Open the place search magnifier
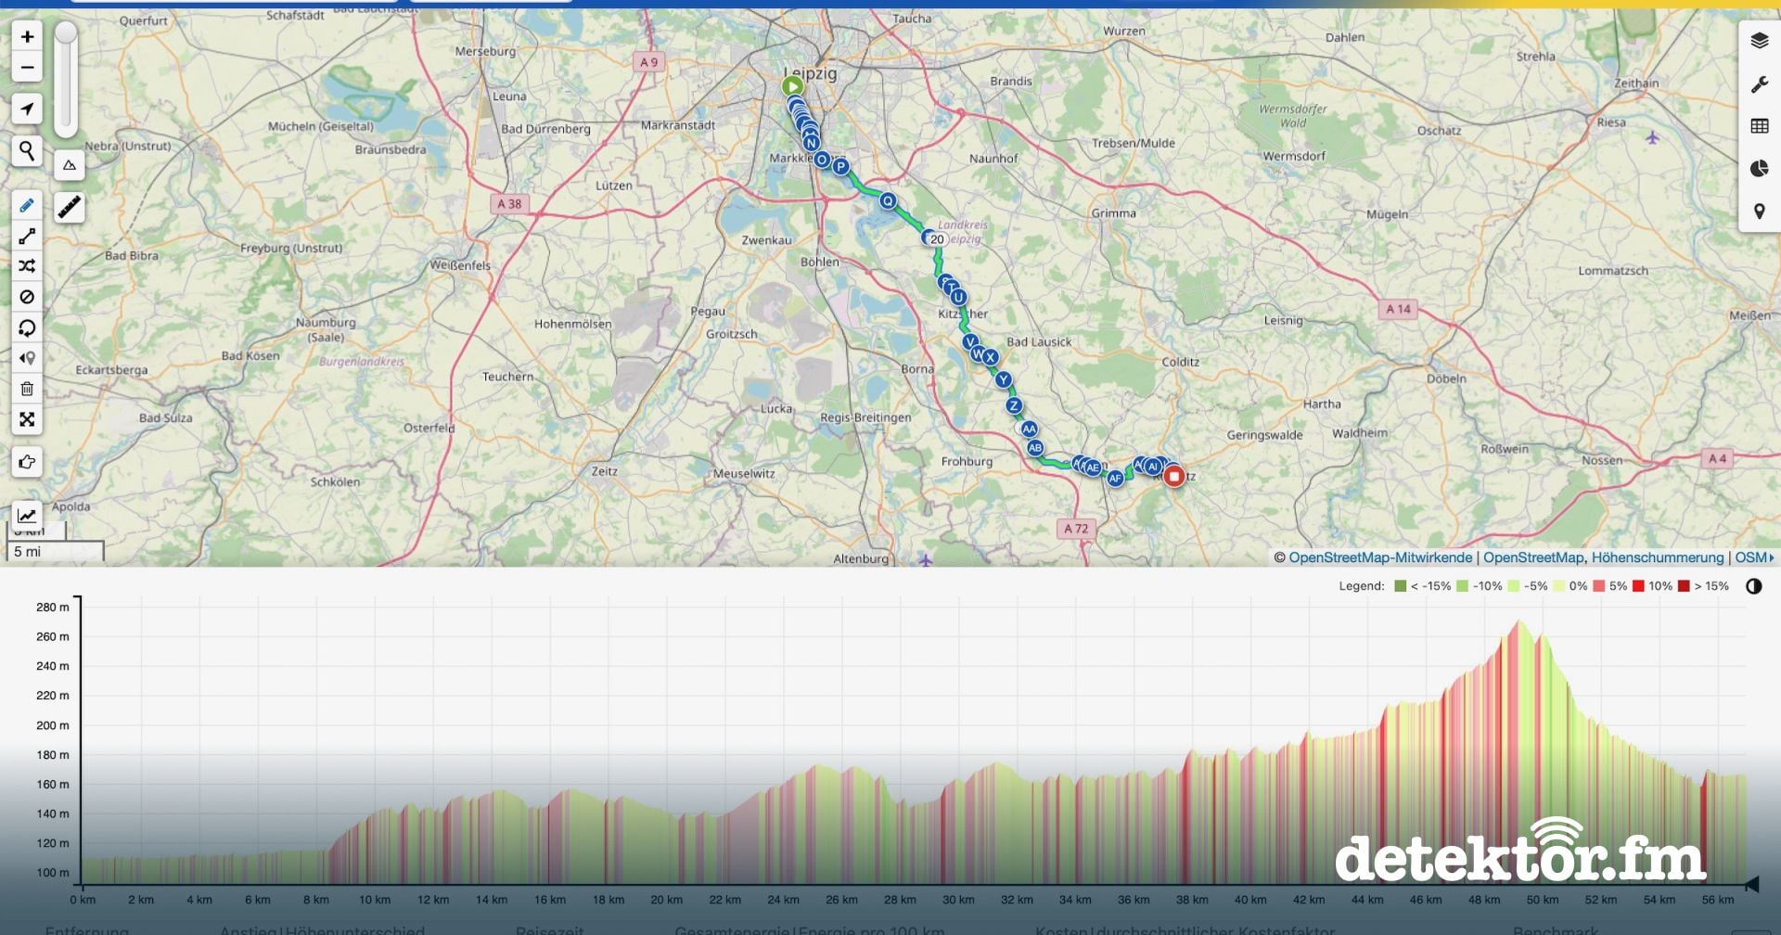This screenshot has width=1781, height=935. pos(27,150)
